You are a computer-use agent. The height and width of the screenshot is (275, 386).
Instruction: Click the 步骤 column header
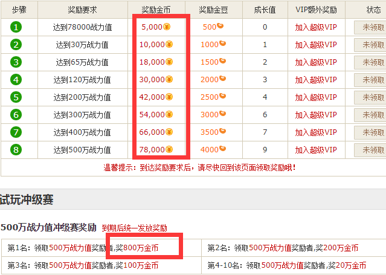[19, 10]
